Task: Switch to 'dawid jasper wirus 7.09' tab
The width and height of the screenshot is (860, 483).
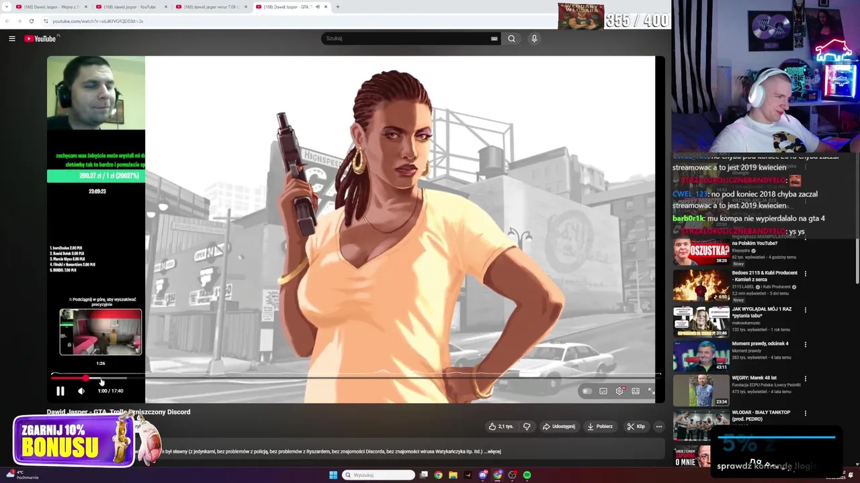Action: (211, 7)
